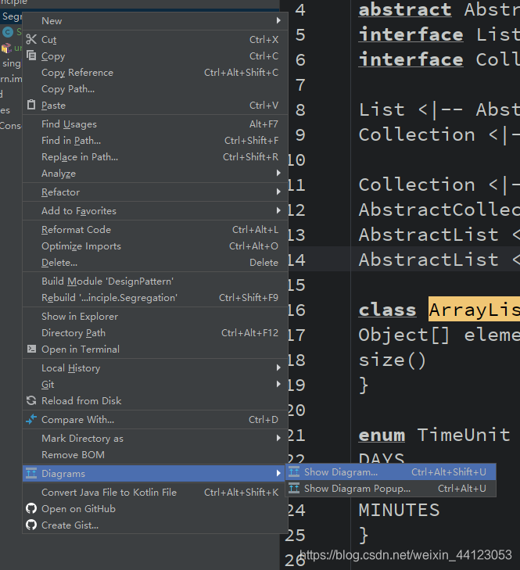Expand Add to Favorites submenu arrow
This screenshot has height=570, width=520.
tap(278, 210)
